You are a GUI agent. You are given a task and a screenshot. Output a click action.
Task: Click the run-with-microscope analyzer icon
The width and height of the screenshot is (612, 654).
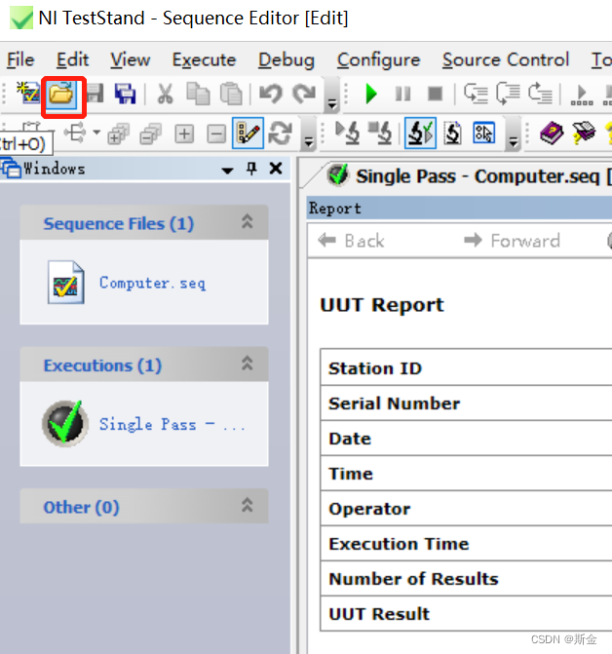click(x=347, y=134)
